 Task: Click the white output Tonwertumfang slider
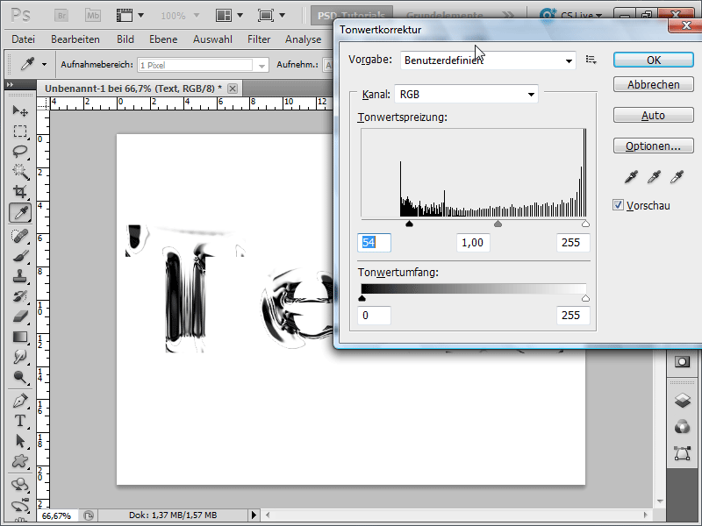pos(585,298)
